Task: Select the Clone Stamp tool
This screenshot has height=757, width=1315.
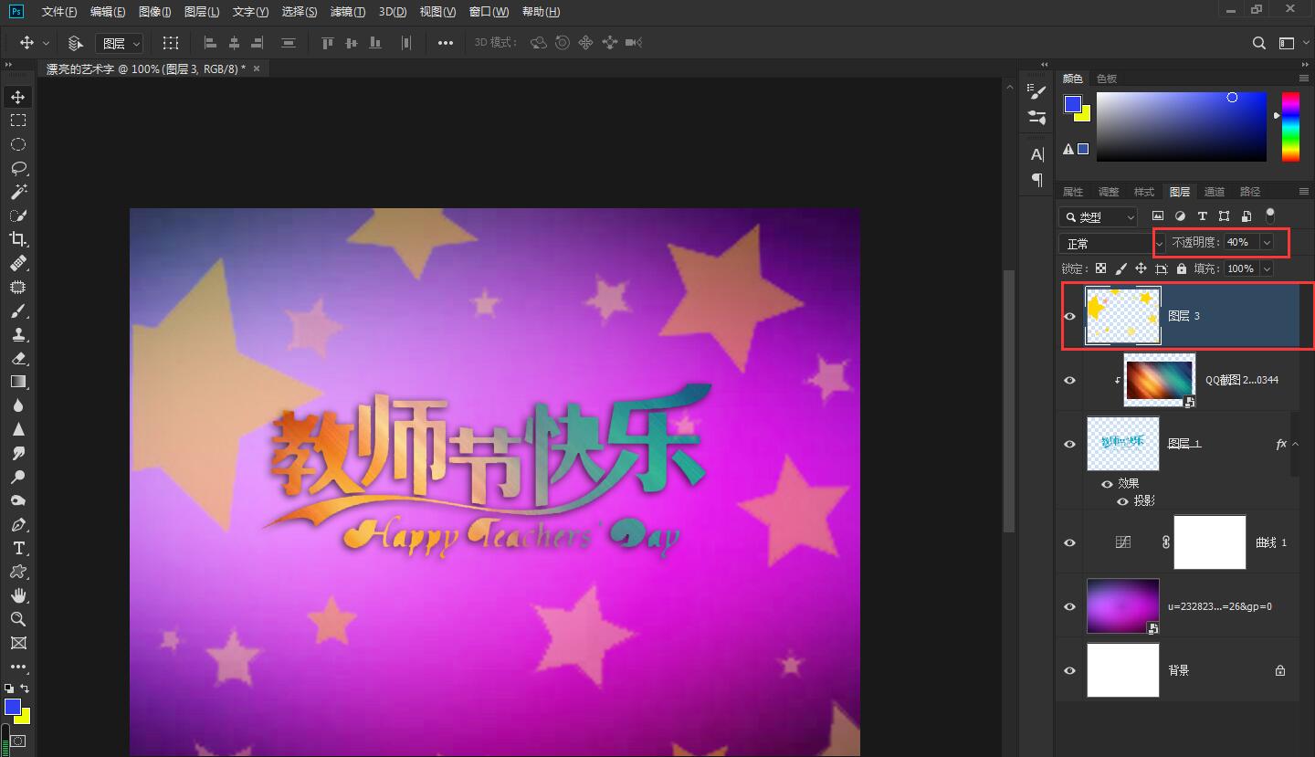Action: click(x=18, y=334)
